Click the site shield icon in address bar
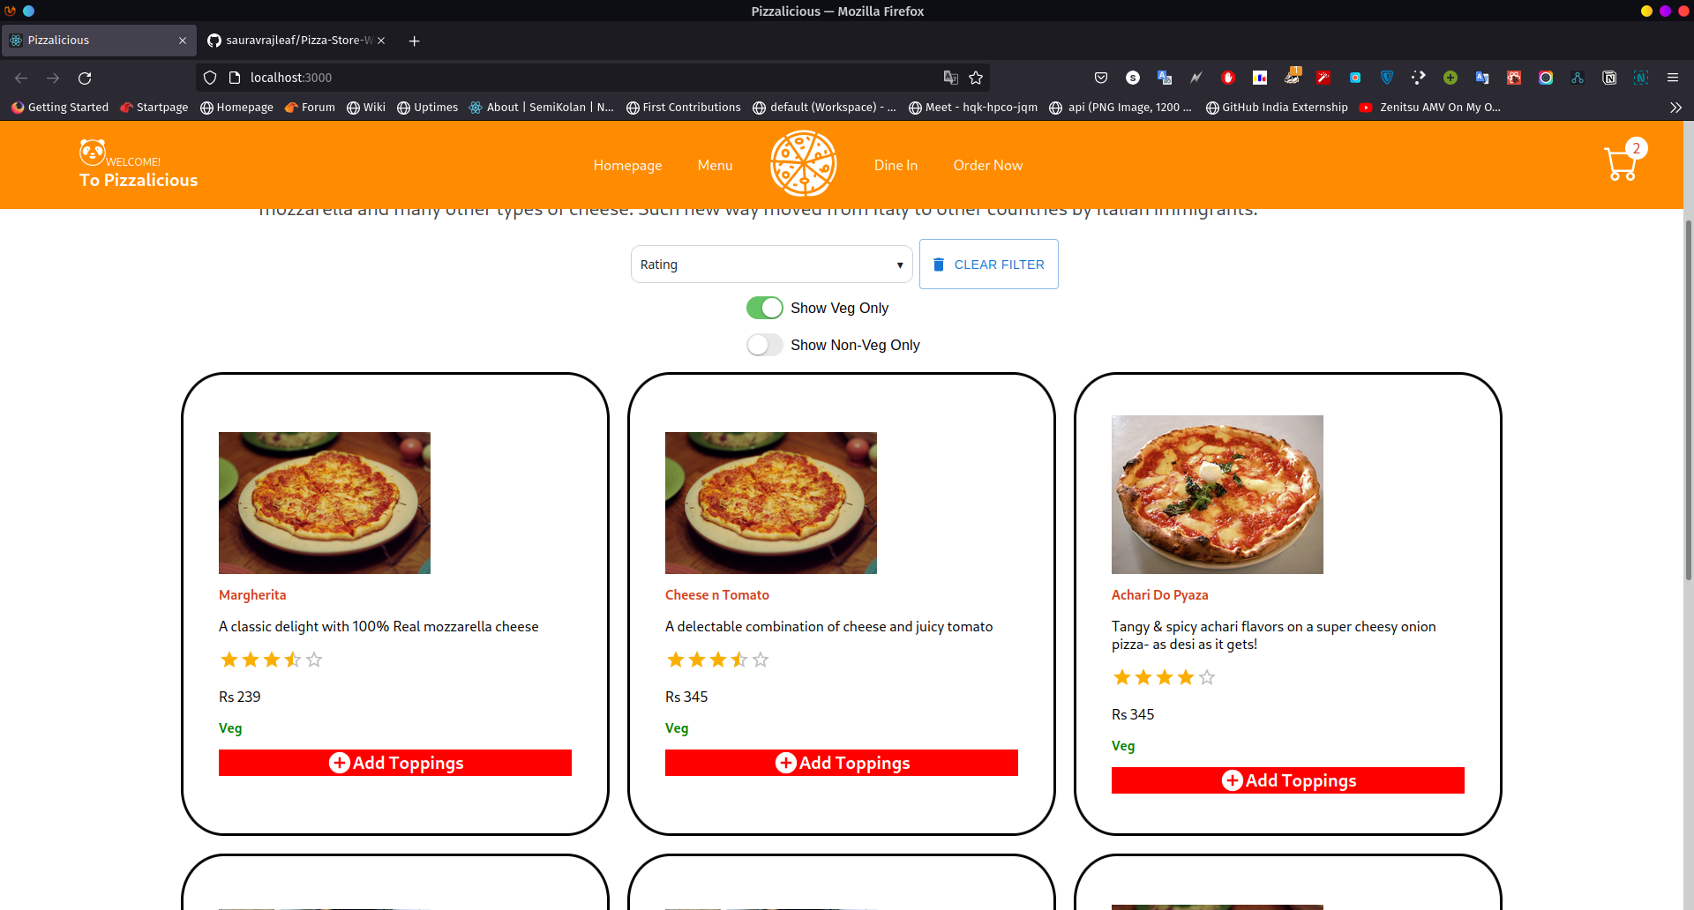The image size is (1694, 910). click(x=210, y=78)
